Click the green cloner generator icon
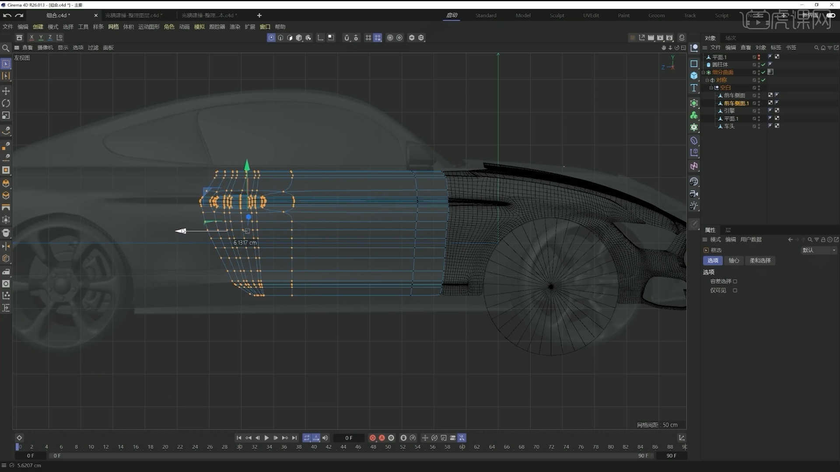 pyautogui.click(x=694, y=115)
